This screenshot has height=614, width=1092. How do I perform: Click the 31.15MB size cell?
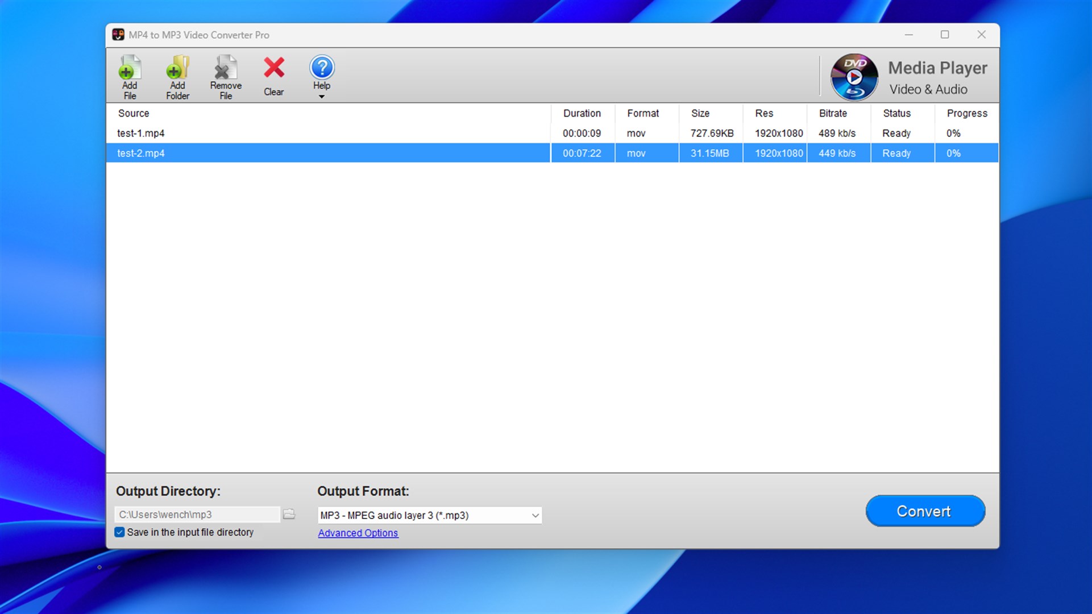pyautogui.click(x=710, y=153)
